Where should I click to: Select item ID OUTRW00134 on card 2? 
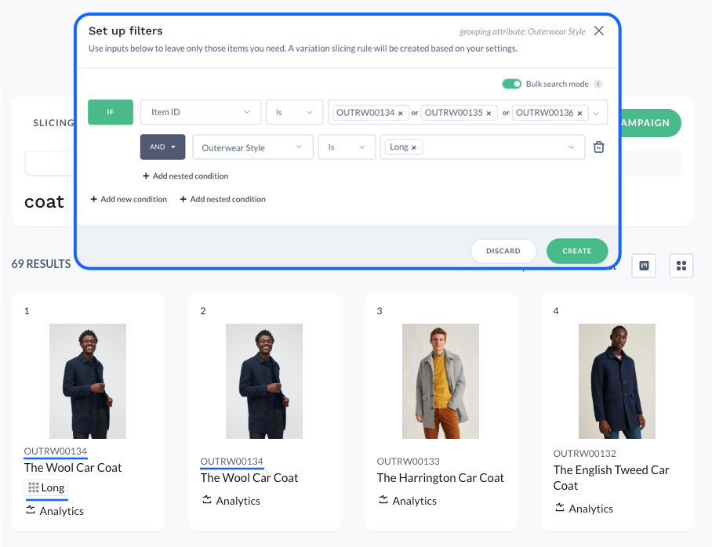[x=231, y=462]
